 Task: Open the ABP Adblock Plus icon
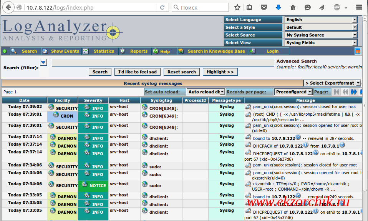pyautogui.click(x=337, y=8)
